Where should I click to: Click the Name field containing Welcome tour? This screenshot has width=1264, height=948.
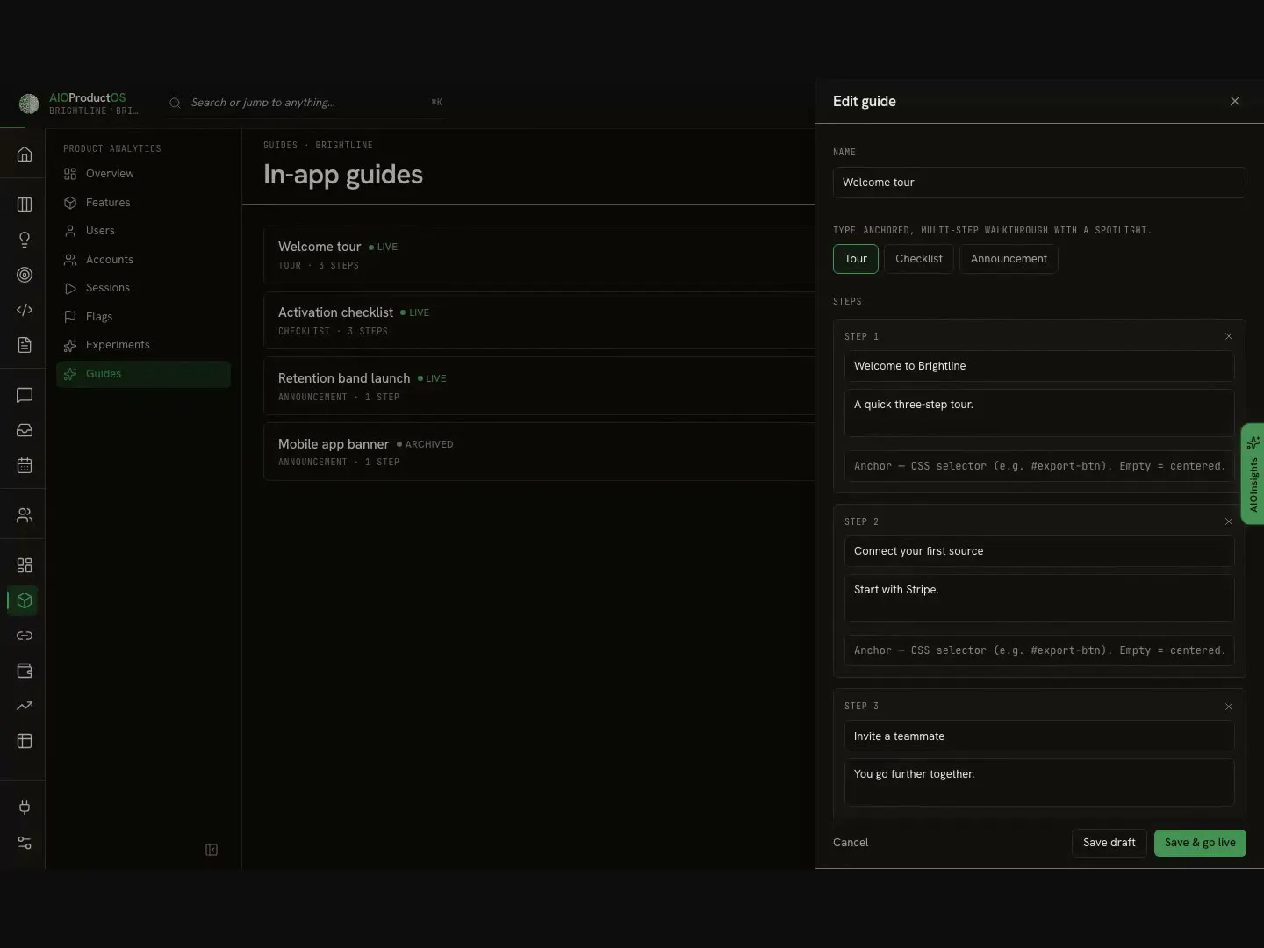pyautogui.click(x=1039, y=183)
